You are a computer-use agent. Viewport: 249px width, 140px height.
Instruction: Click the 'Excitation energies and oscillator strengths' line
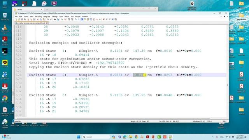[x=76, y=43]
